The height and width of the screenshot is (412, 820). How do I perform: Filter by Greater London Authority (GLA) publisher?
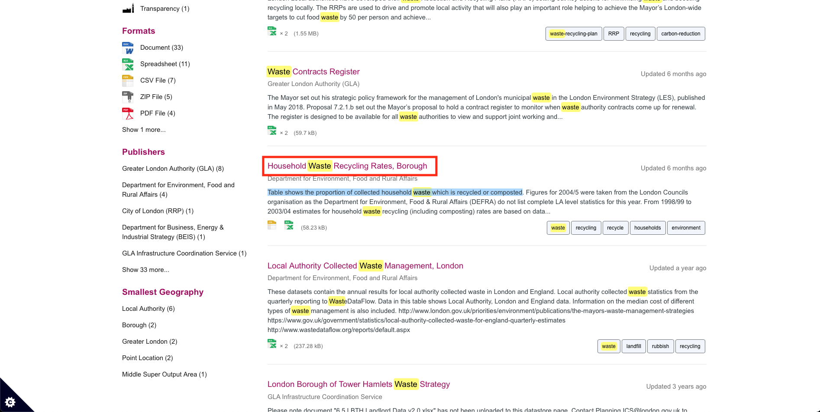tap(173, 169)
